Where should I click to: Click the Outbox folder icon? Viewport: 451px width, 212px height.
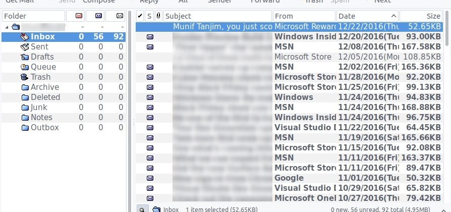[x=25, y=127]
